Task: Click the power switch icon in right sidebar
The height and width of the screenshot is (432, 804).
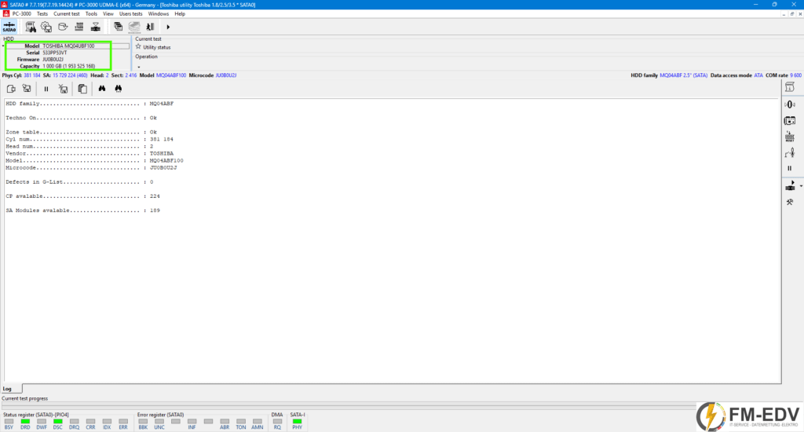Action: coord(790,152)
